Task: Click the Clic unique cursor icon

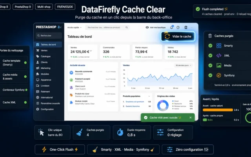Action: coord(41,132)
